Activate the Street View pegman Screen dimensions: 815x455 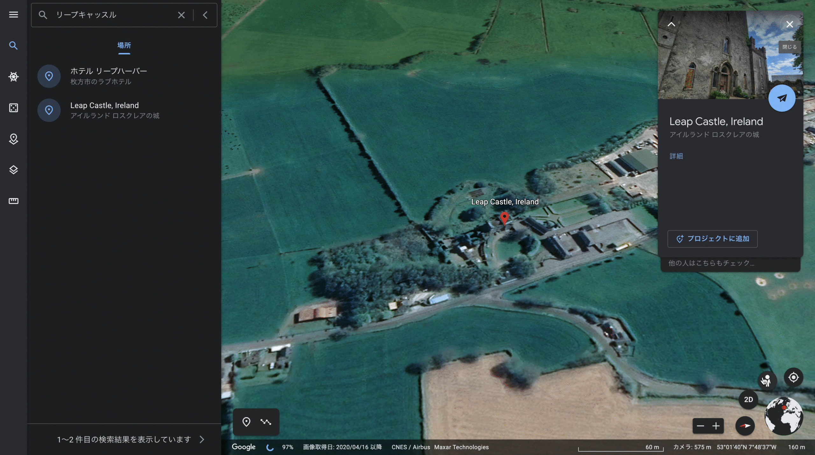(x=767, y=380)
